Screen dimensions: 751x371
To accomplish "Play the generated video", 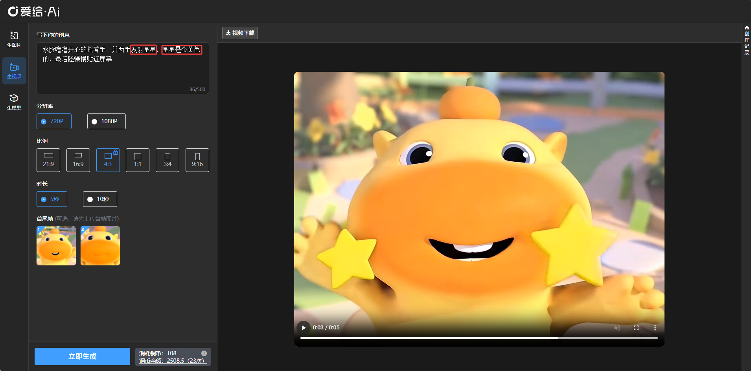I will 304,328.
